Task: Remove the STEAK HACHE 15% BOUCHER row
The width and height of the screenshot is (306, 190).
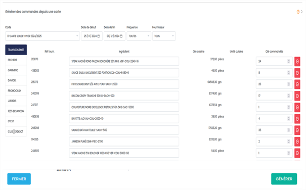Action: (297, 153)
